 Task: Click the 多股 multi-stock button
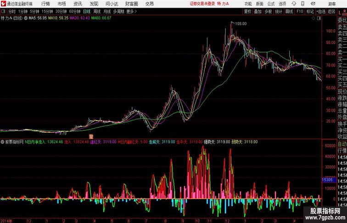[268, 11]
